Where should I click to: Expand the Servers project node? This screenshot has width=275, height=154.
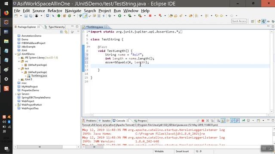click(16, 94)
